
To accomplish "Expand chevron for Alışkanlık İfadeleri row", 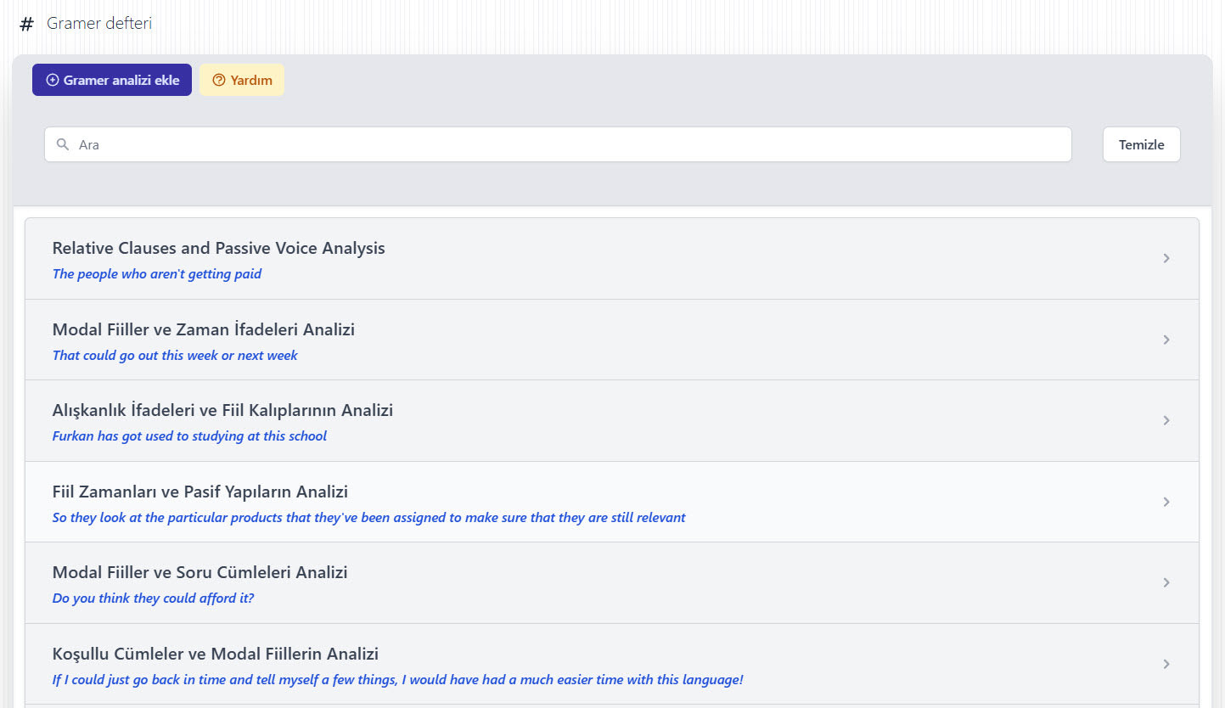I will [1166, 420].
